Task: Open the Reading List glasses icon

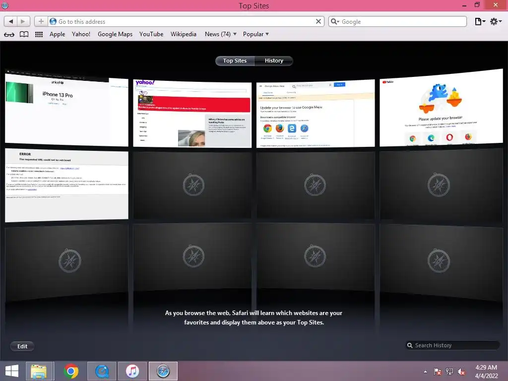Action: pyautogui.click(x=9, y=34)
